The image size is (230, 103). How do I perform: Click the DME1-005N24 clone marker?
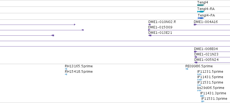[196, 62]
